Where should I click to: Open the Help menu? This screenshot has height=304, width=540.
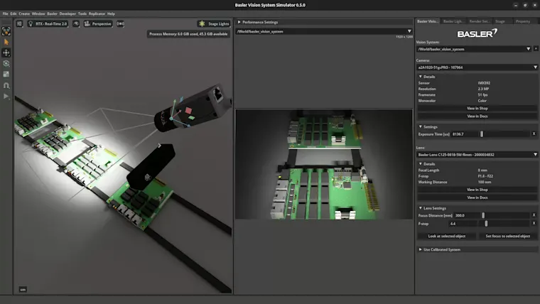111,13
